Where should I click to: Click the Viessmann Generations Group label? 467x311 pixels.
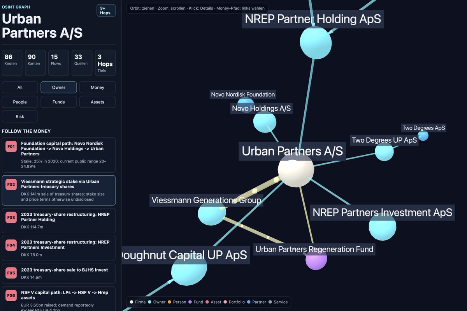(206, 201)
